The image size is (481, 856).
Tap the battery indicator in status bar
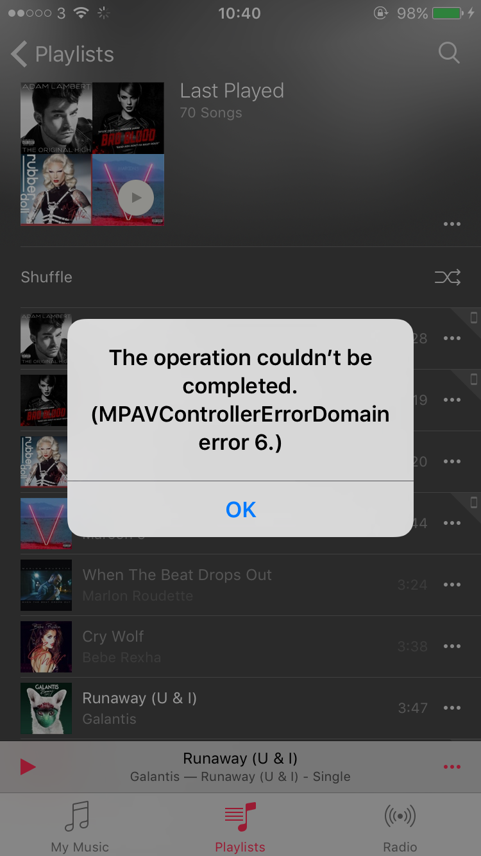448,13
